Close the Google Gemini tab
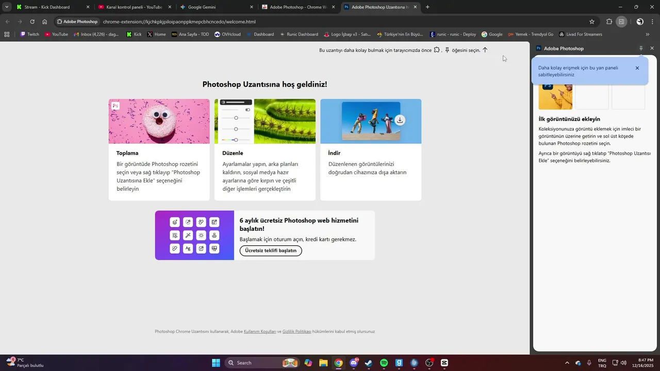 tap(252, 7)
